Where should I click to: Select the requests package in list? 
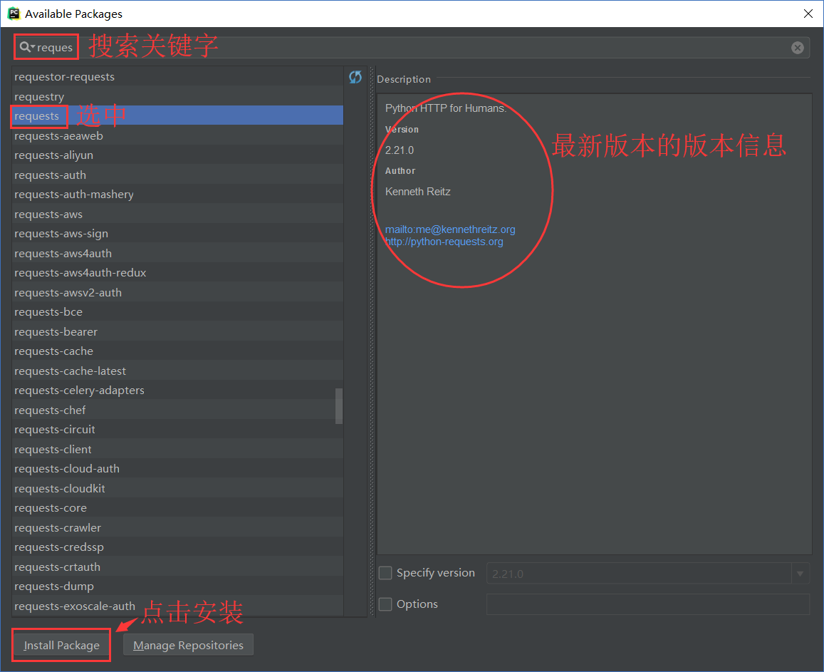point(37,116)
